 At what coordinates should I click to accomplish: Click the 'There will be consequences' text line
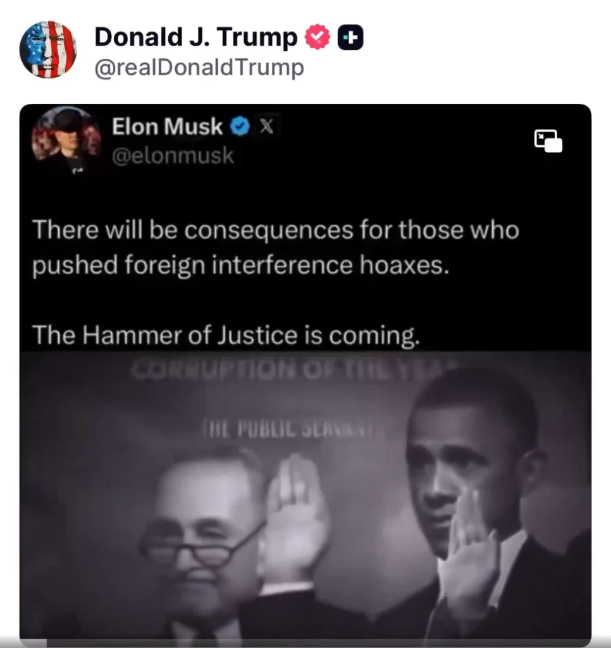point(276,229)
